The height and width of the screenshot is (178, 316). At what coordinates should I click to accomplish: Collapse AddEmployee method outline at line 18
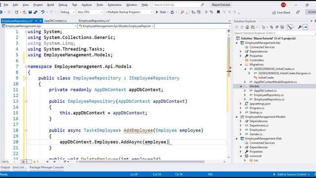[x=26, y=131]
